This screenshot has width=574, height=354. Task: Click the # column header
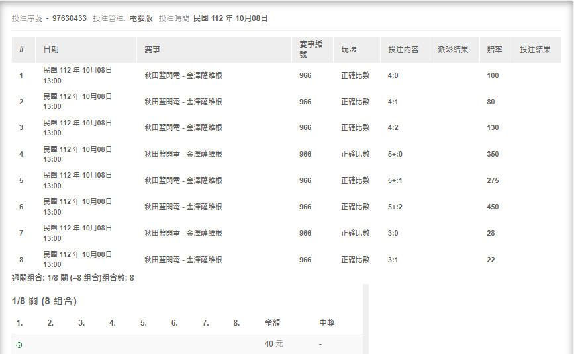22,50
